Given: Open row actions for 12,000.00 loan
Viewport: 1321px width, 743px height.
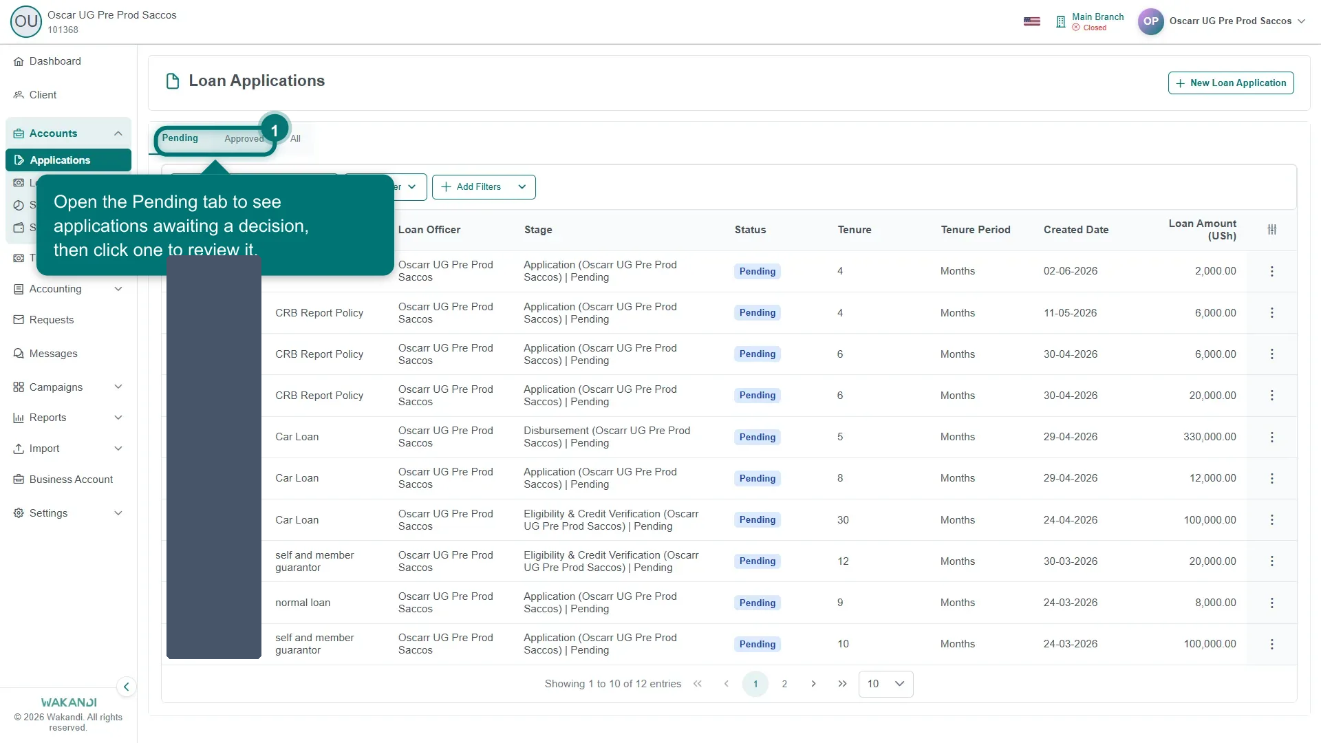Looking at the screenshot, I should tap(1272, 479).
